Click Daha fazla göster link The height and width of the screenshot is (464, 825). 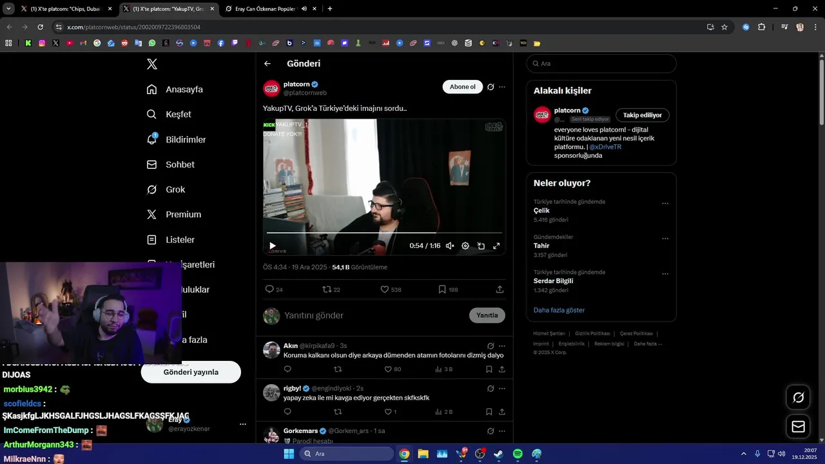[559, 310]
